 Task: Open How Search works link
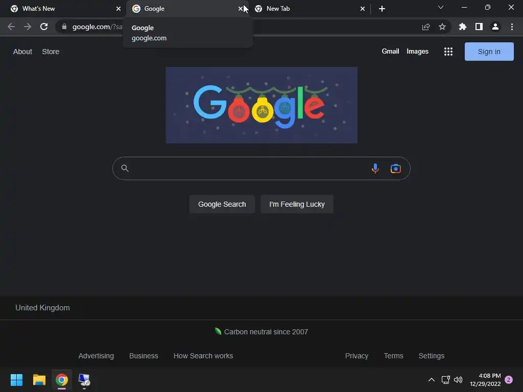click(203, 356)
